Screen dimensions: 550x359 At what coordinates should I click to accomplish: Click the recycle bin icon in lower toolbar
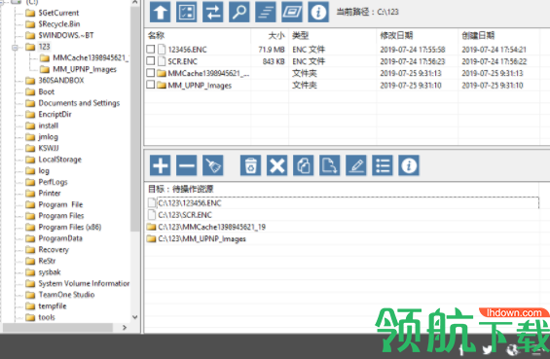251,165
